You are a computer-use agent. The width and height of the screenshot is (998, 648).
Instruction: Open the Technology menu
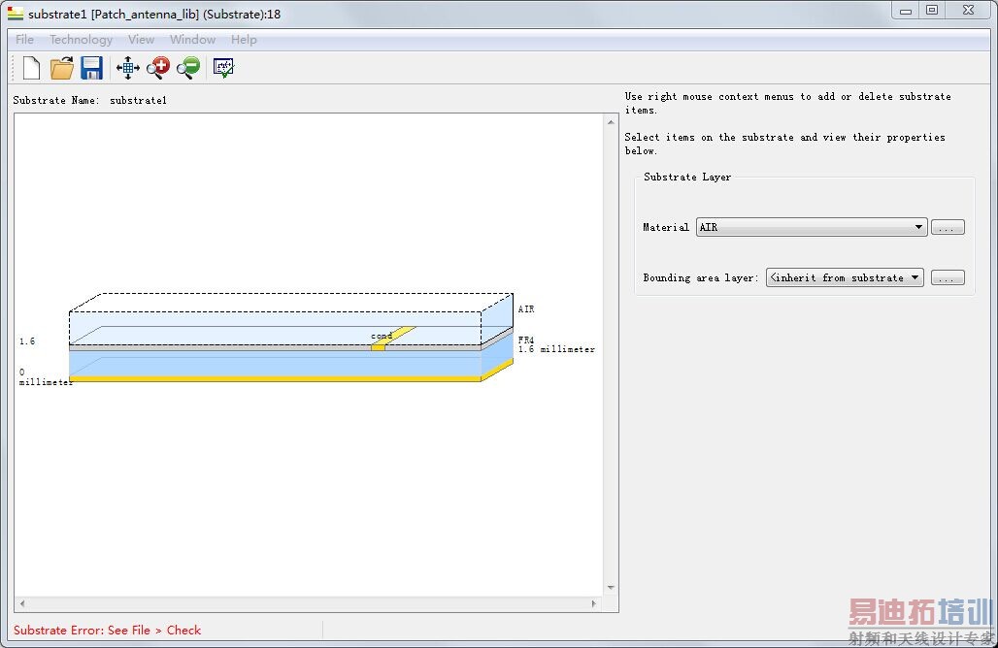click(x=81, y=40)
